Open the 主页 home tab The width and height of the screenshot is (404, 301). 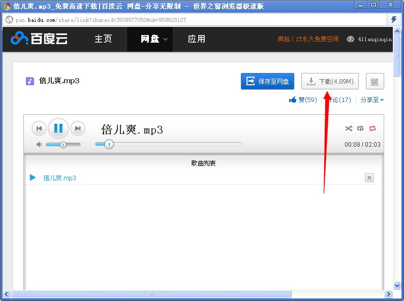point(103,39)
